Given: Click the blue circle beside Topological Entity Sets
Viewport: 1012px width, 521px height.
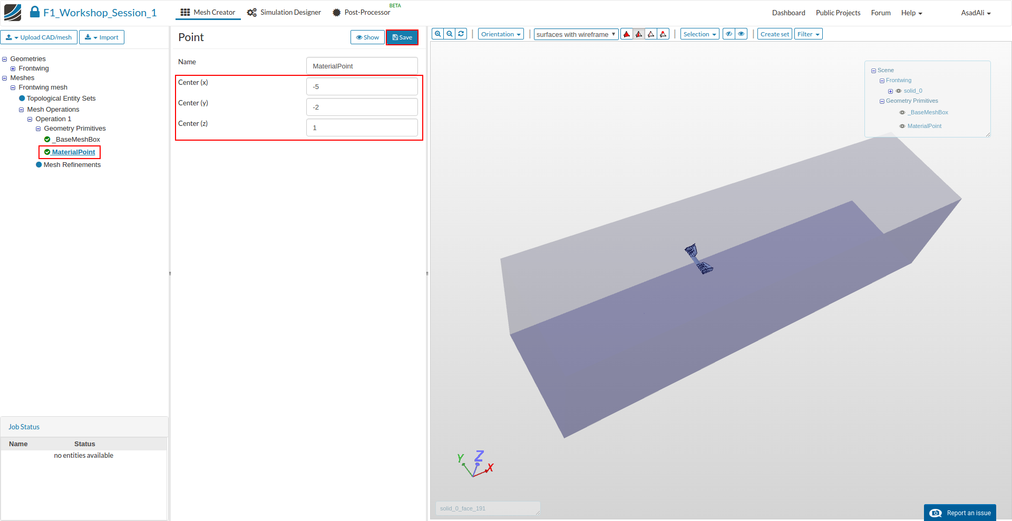Looking at the screenshot, I should 22,99.
